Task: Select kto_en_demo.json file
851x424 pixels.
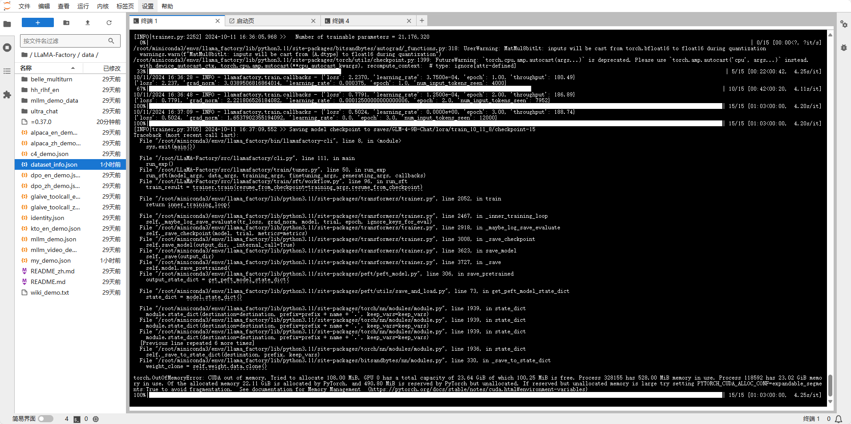Action: coord(70,228)
